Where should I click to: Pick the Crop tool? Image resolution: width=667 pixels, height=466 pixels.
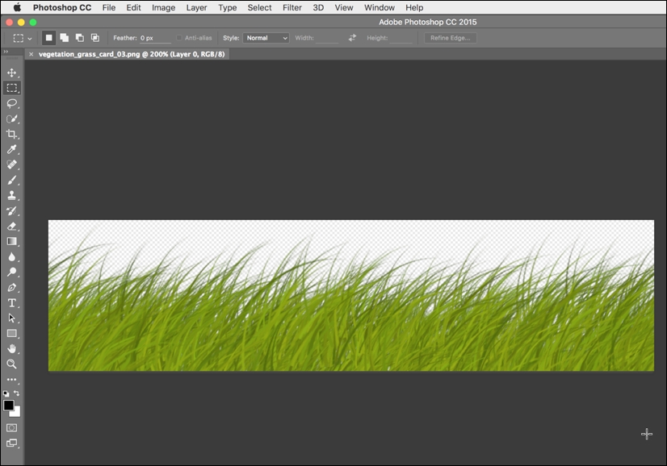(x=12, y=134)
